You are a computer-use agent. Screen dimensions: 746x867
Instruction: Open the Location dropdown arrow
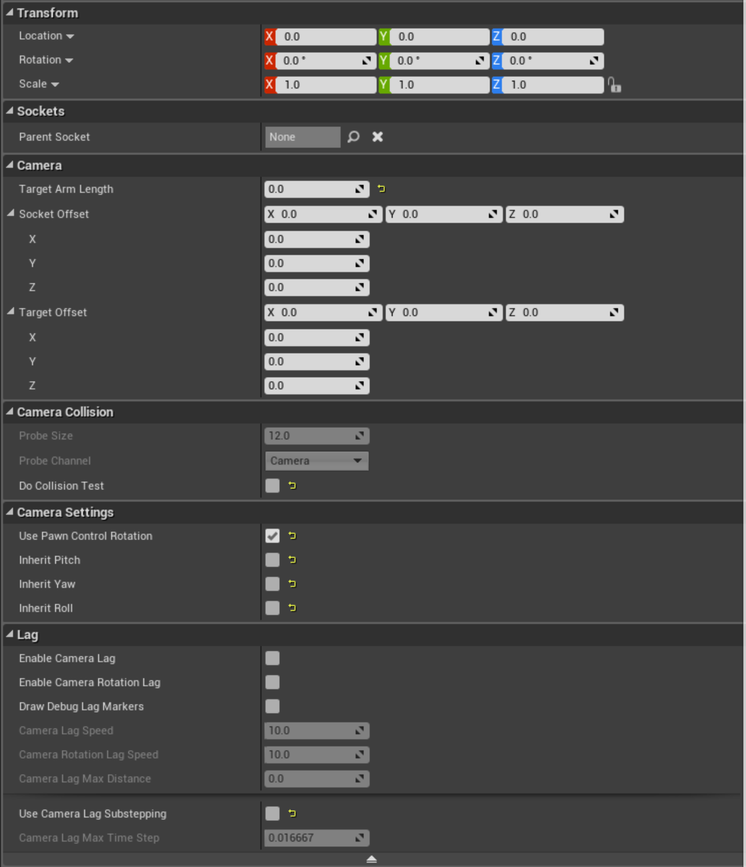70,37
